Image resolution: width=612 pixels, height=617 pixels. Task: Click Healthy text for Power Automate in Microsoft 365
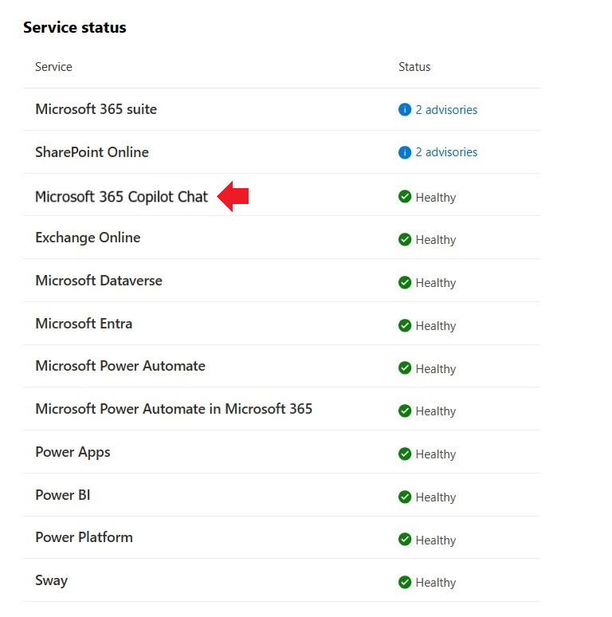pyautogui.click(x=436, y=411)
